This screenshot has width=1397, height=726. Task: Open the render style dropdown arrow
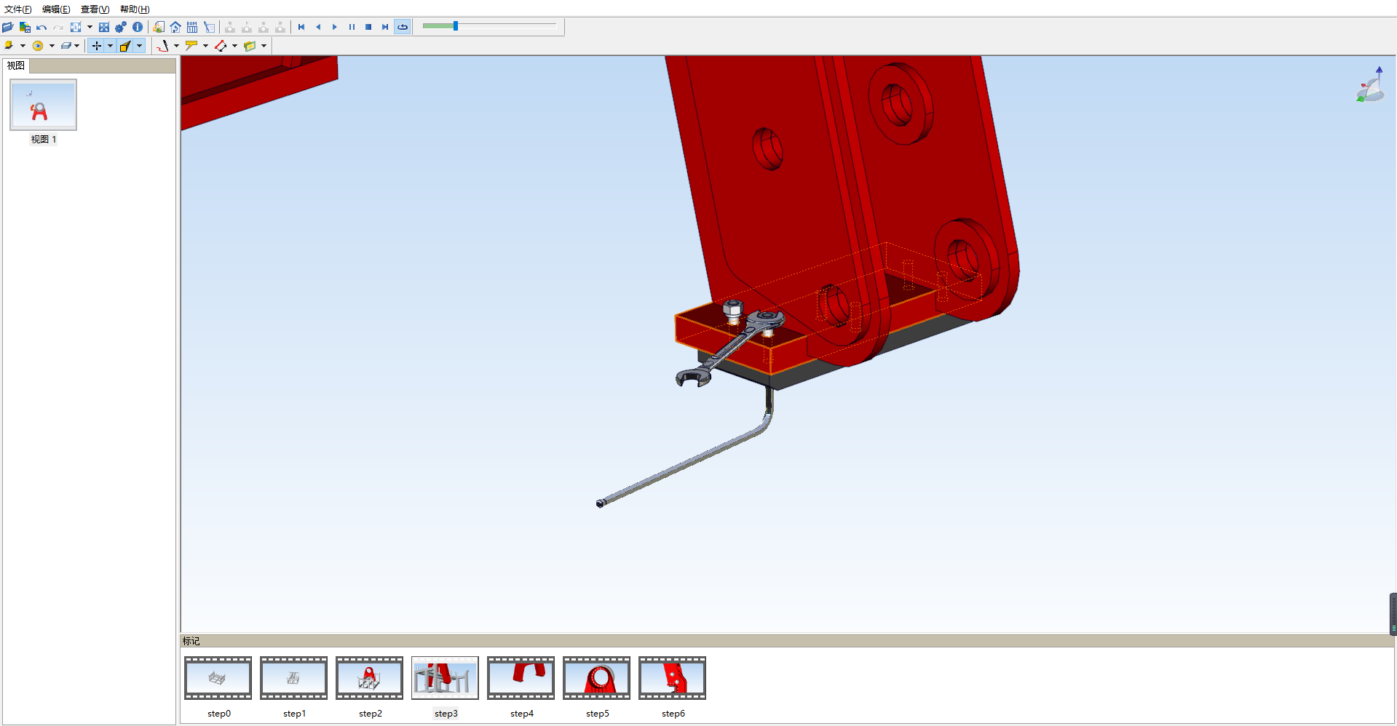[23, 46]
